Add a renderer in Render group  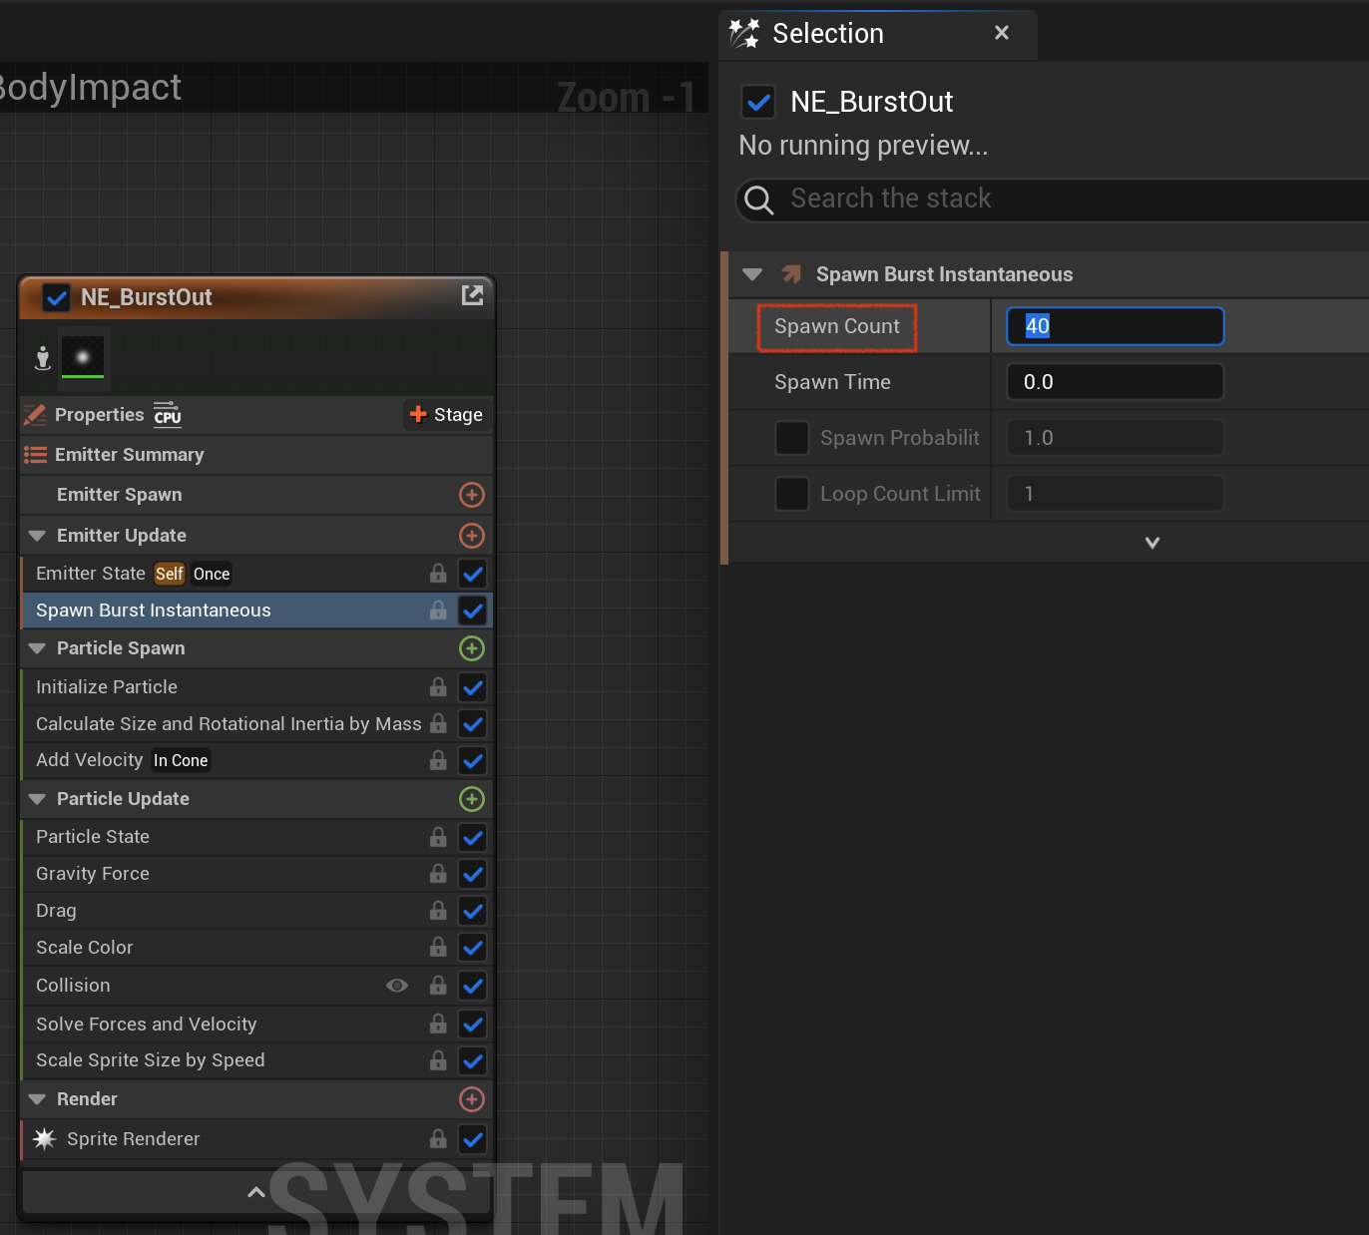(x=472, y=1099)
